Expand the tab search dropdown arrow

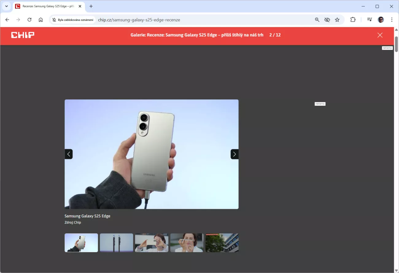click(6, 6)
